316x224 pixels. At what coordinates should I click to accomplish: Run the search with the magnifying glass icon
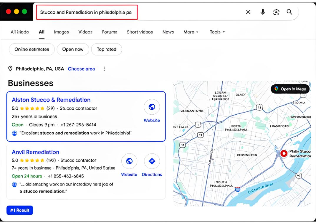[289, 12]
